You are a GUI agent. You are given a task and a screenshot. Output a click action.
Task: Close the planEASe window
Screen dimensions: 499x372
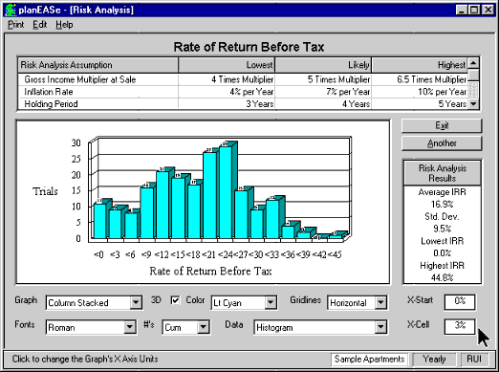pos(488,10)
